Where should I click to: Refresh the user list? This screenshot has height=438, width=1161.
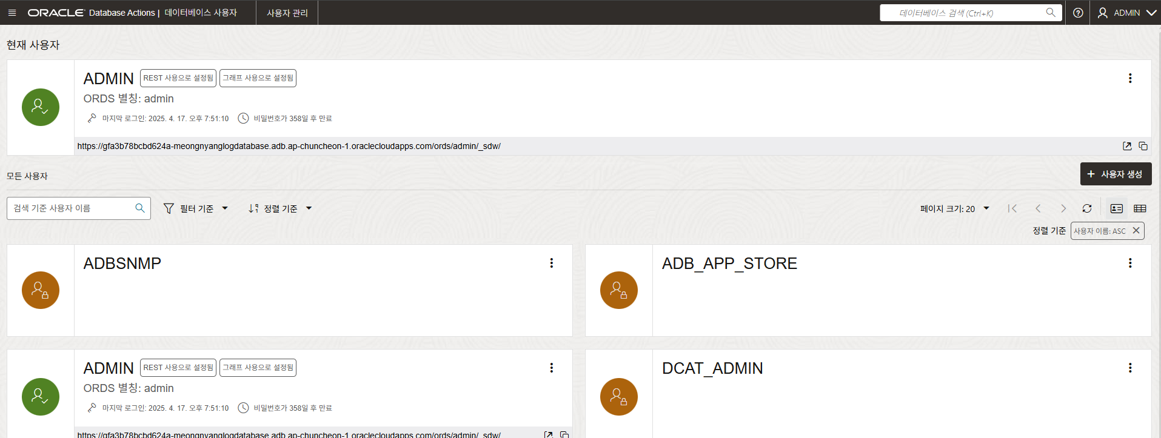[1087, 208]
